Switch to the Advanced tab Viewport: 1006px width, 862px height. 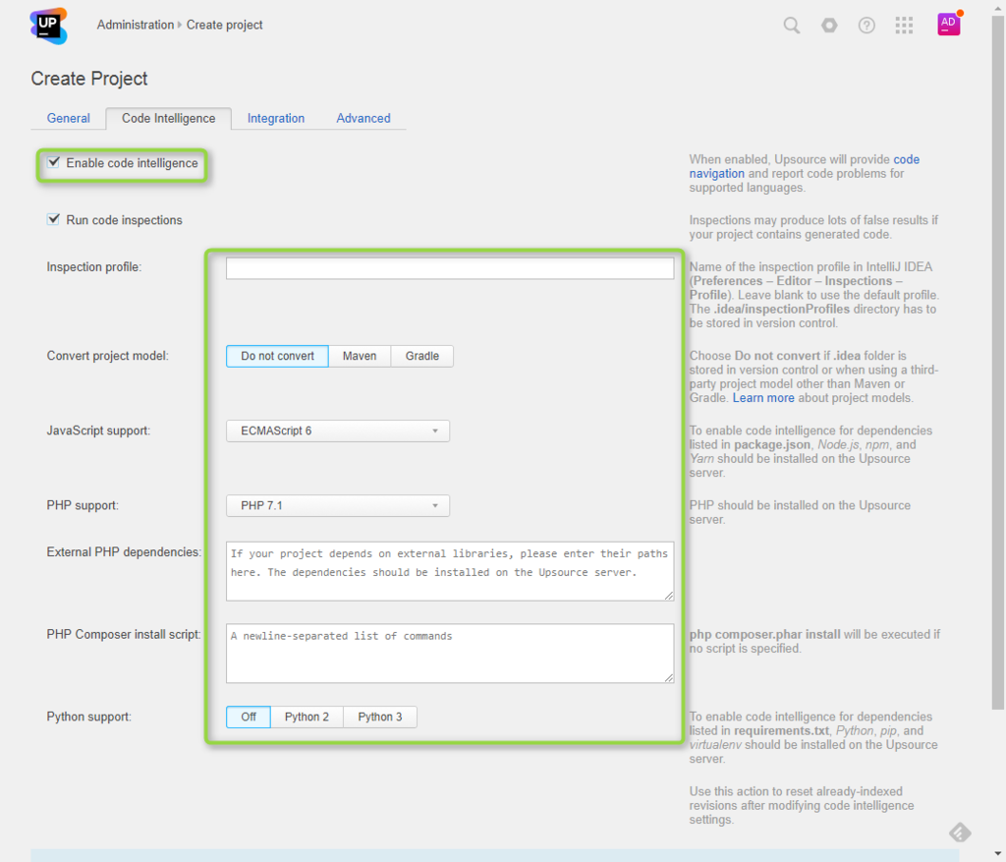click(x=363, y=118)
